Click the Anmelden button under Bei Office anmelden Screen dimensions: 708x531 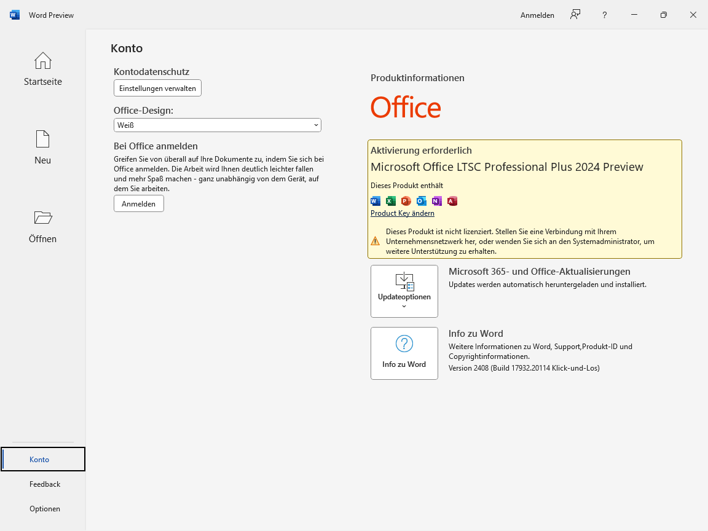pyautogui.click(x=139, y=203)
